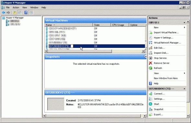The height and width of the screenshot is (123, 191).
Task: Click the Hyper-V Settings icon
Action: pos(151,38)
